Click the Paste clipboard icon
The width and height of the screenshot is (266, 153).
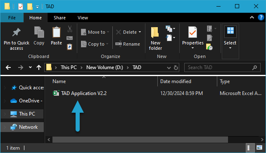pos(56,32)
